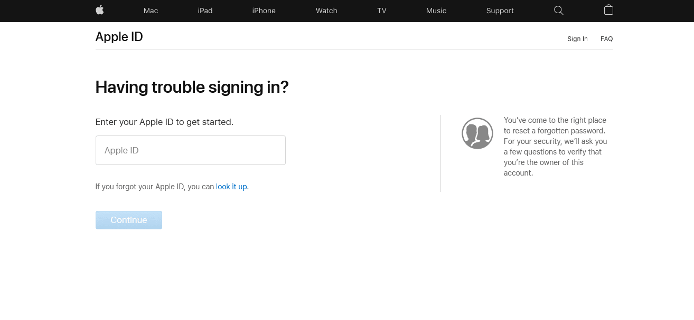Click the look it up link
This screenshot has height=320, width=694.
click(x=231, y=186)
